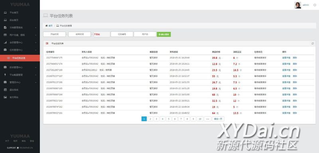Select the highlighted red sidebar submenu item
The image size is (319, 153).
tap(20, 58)
